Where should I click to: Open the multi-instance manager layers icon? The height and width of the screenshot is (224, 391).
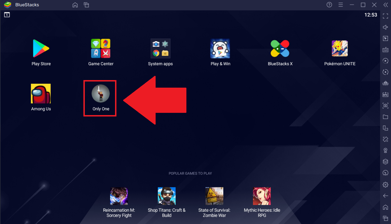tap(385, 162)
